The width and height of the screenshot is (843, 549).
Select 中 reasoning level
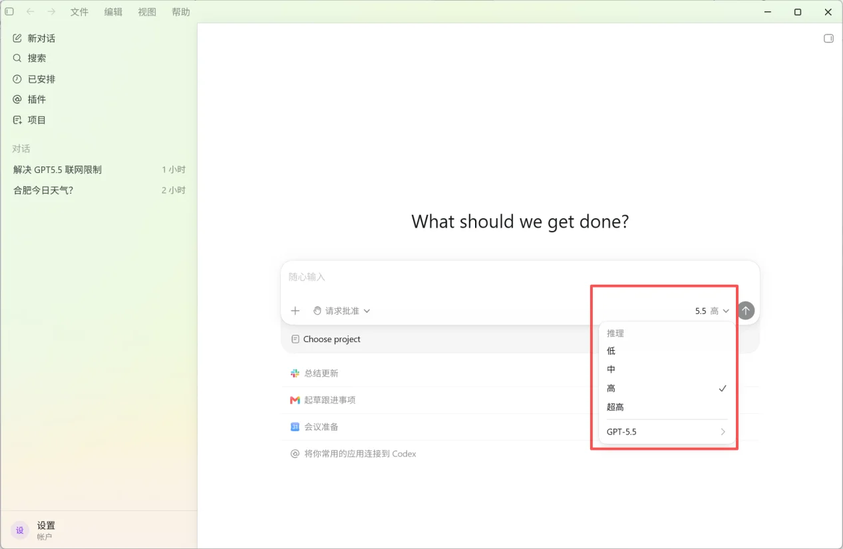(x=667, y=369)
